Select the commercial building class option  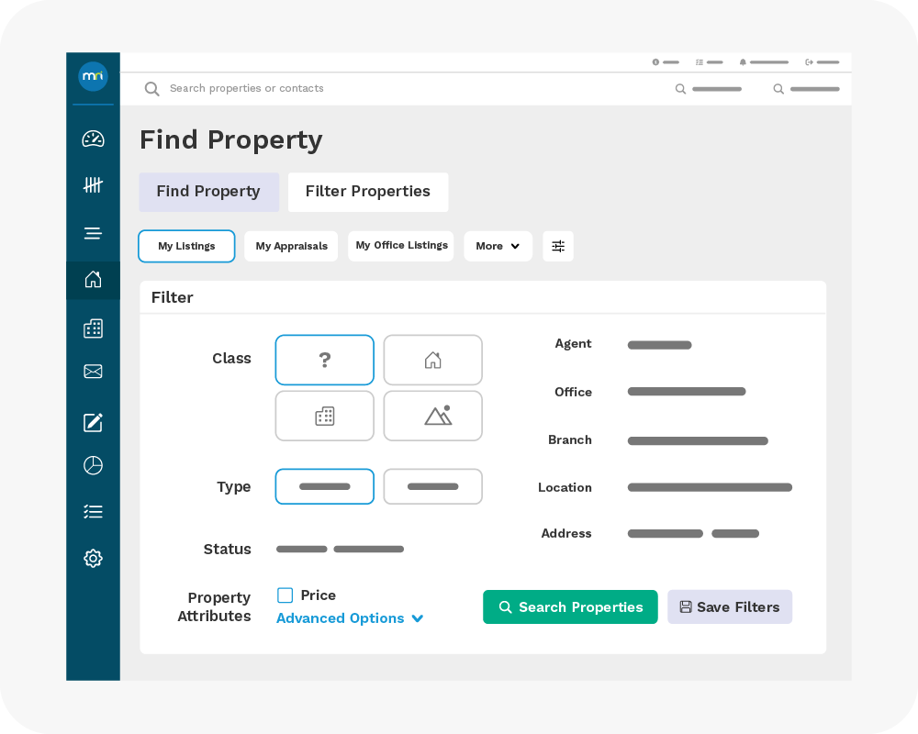click(324, 416)
